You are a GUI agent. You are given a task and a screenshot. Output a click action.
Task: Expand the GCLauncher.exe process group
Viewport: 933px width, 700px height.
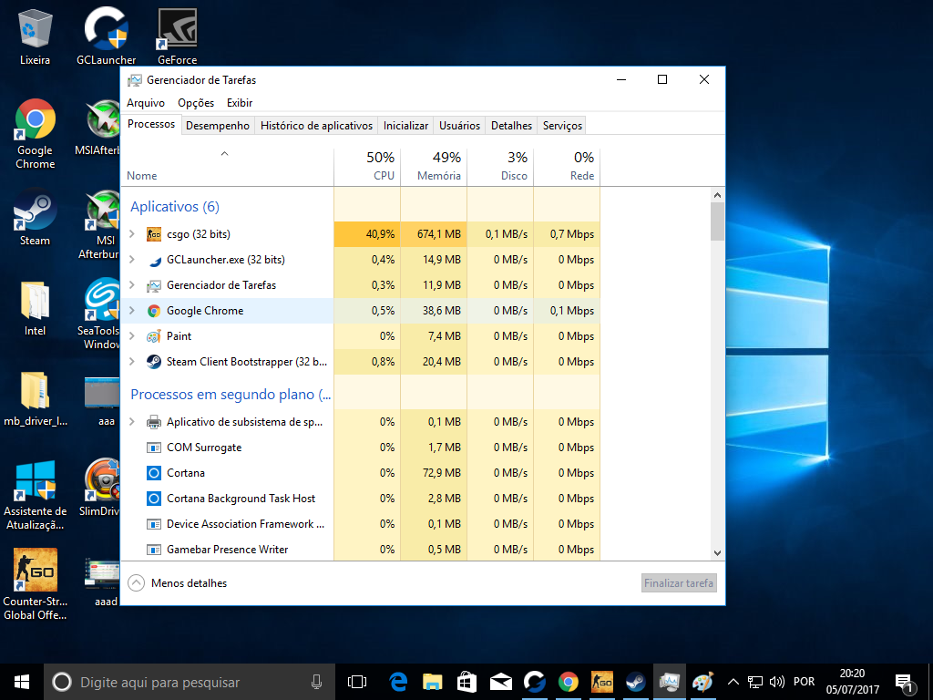(x=132, y=260)
